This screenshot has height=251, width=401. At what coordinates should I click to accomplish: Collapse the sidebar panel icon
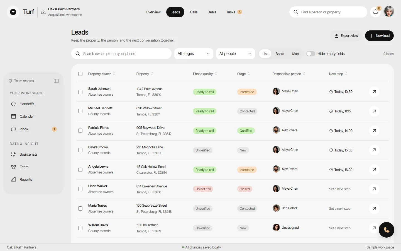(56, 81)
